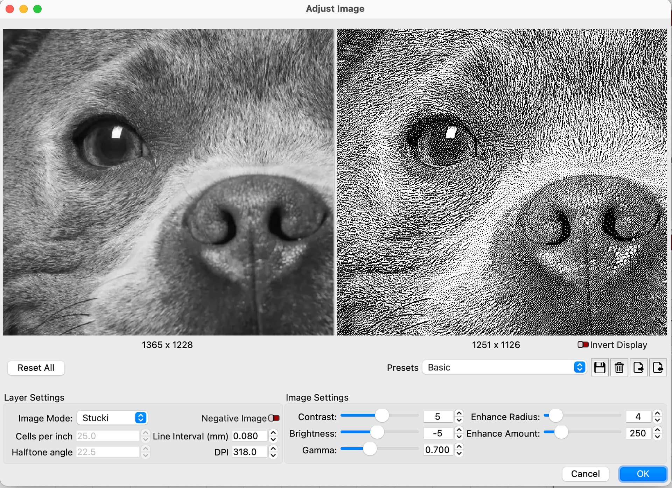Screen dimensions: 672x488
Task: Click the Contrast value field showing 5
Action: pyautogui.click(x=438, y=417)
